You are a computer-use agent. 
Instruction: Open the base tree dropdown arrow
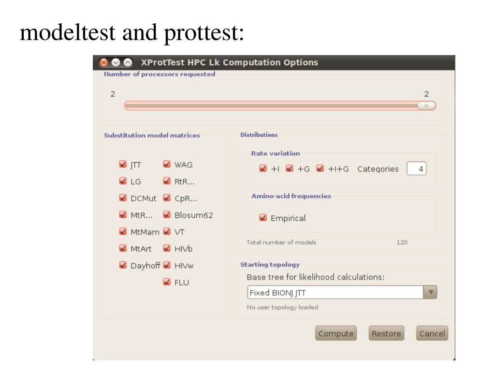click(430, 292)
